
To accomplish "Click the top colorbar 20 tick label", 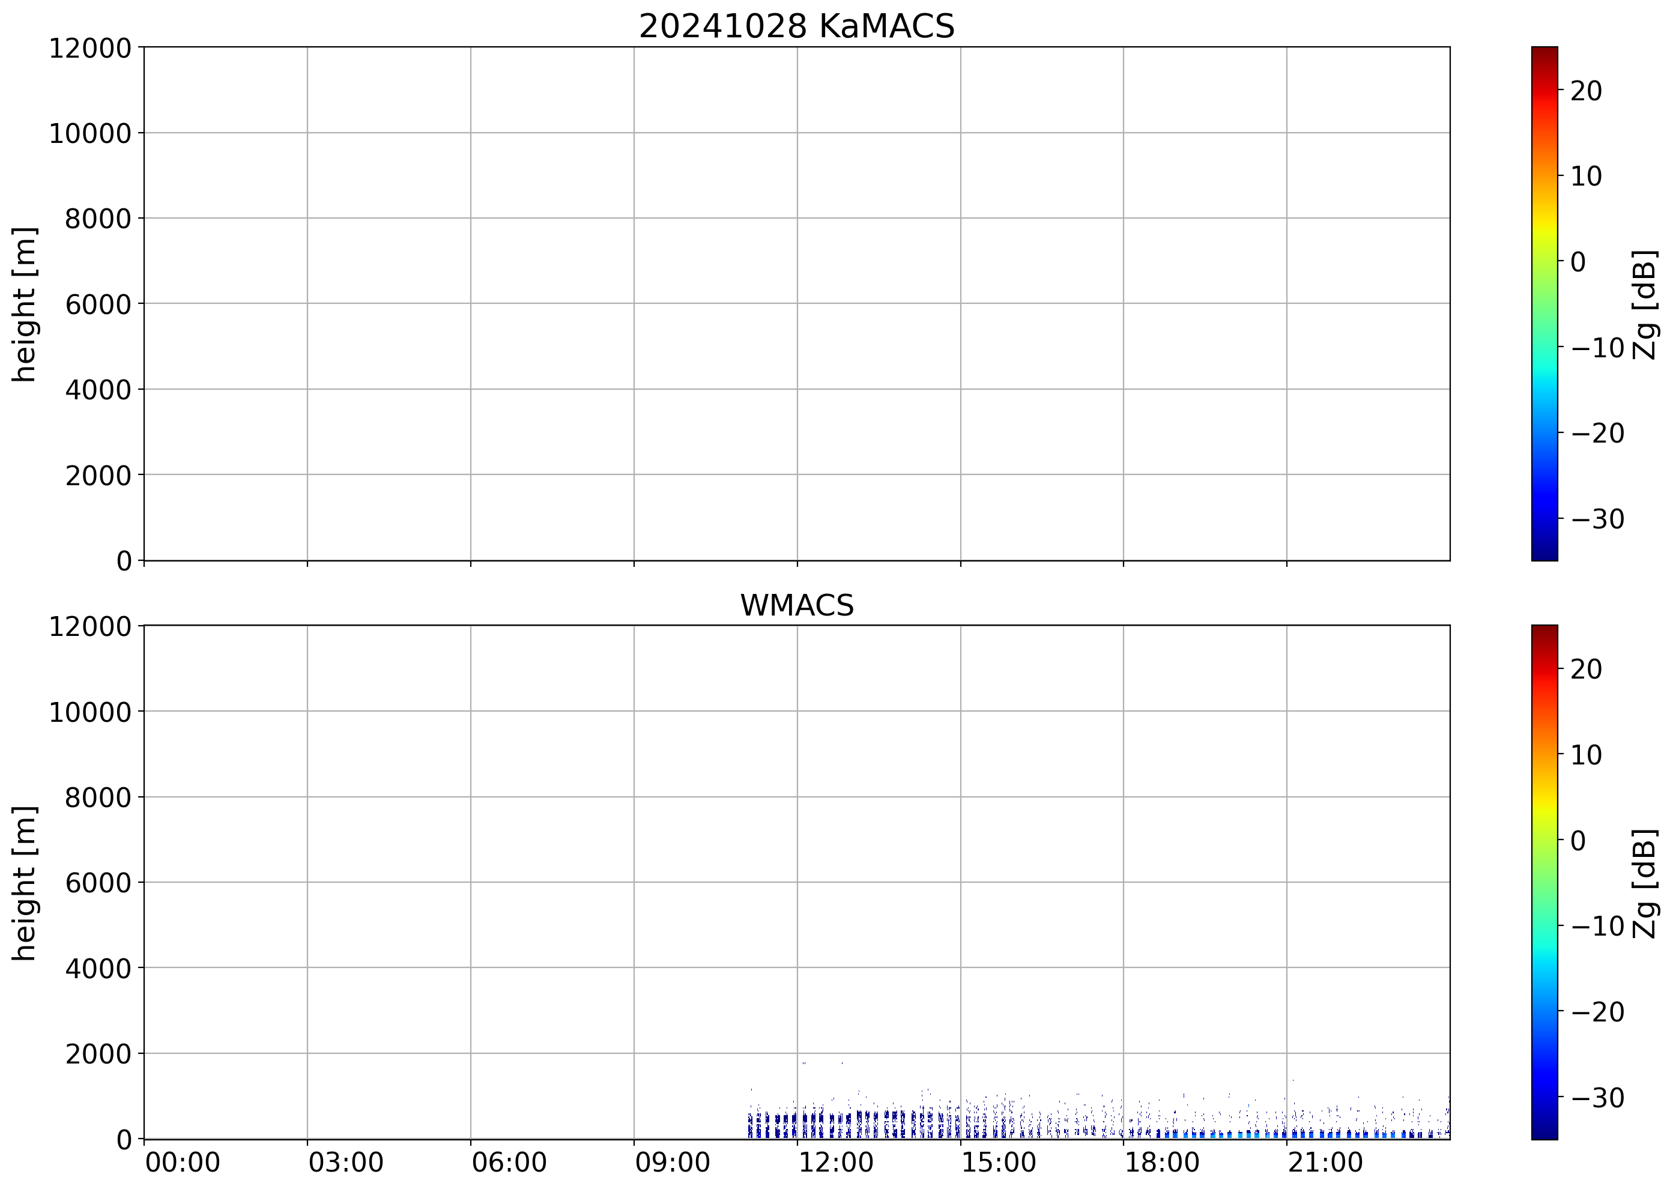I will pos(1586,91).
